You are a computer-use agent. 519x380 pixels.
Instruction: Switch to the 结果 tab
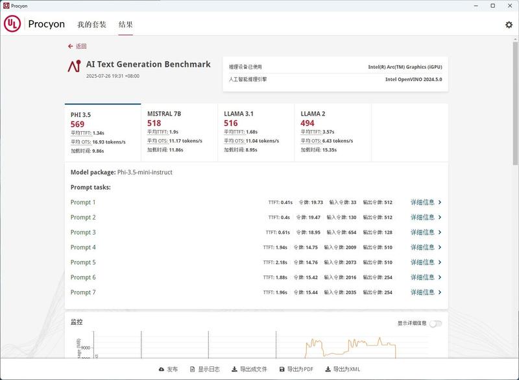click(126, 25)
